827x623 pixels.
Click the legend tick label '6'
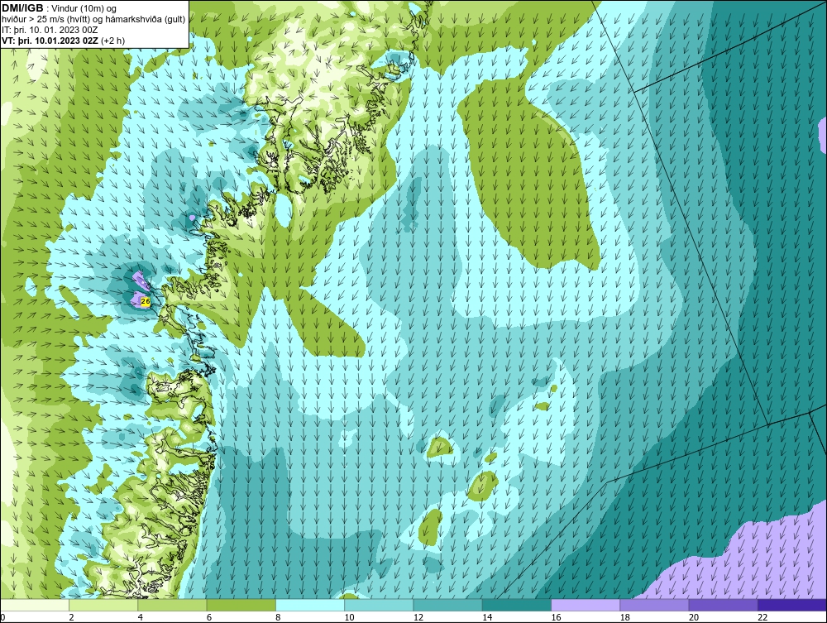click(209, 618)
